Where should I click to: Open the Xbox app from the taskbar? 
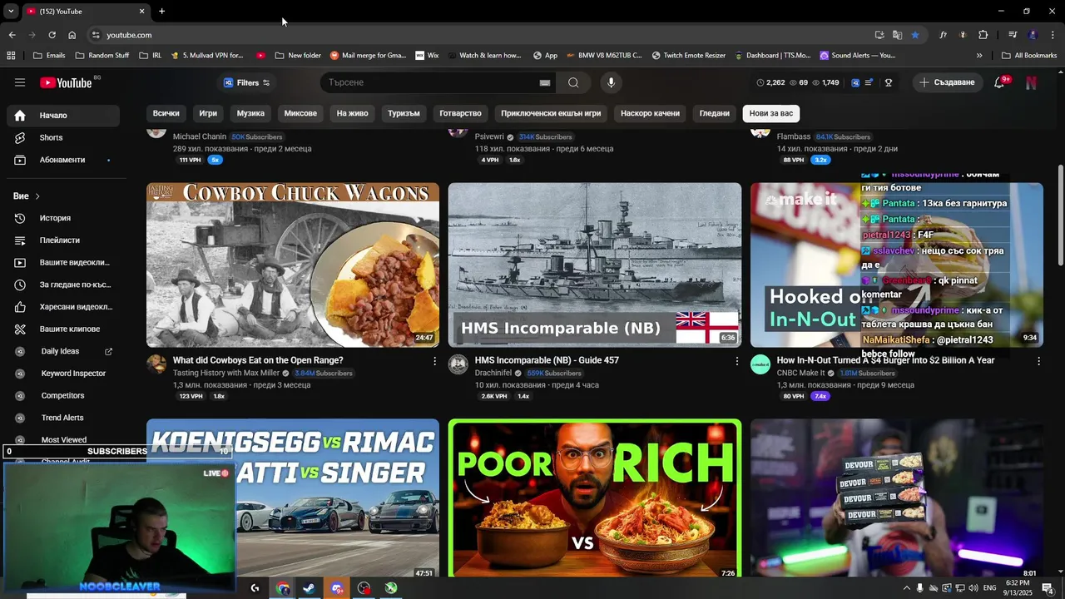(391, 588)
